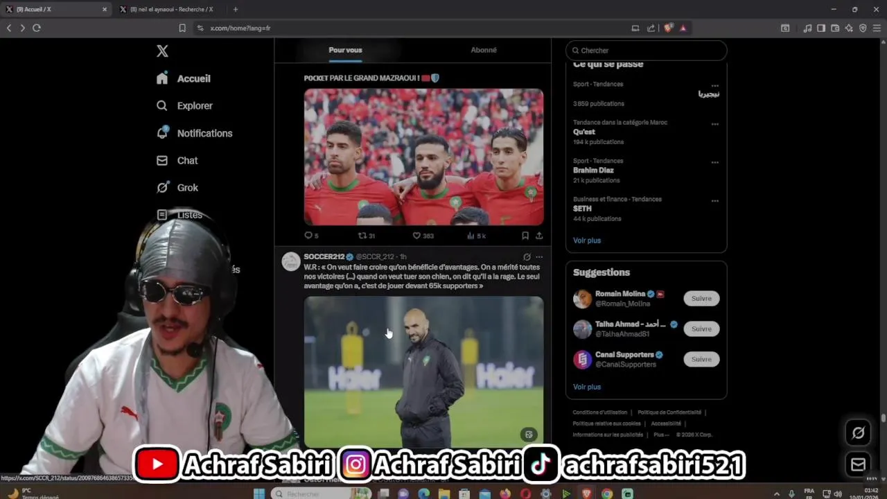
Task: Click Brave Shields icon
Action: (x=668, y=28)
